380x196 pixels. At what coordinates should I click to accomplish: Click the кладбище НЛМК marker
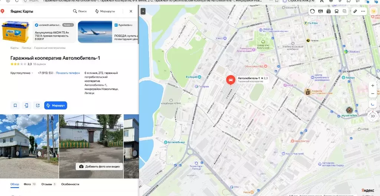(x=171, y=100)
